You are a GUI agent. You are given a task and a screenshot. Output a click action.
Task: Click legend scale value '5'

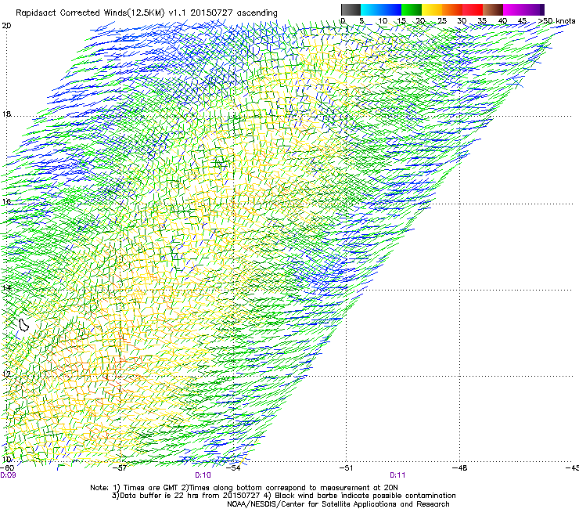tap(361, 21)
